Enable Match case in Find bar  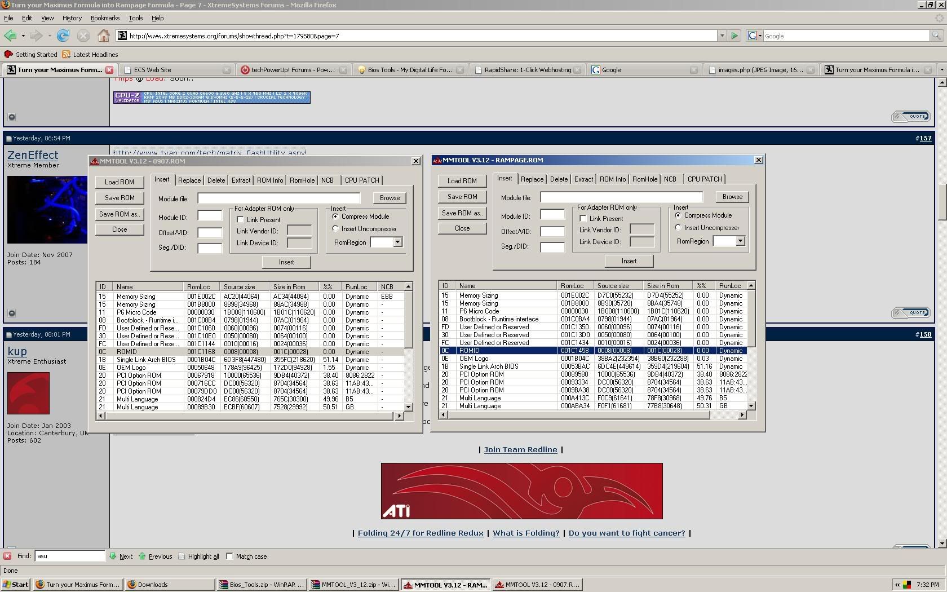pos(229,556)
